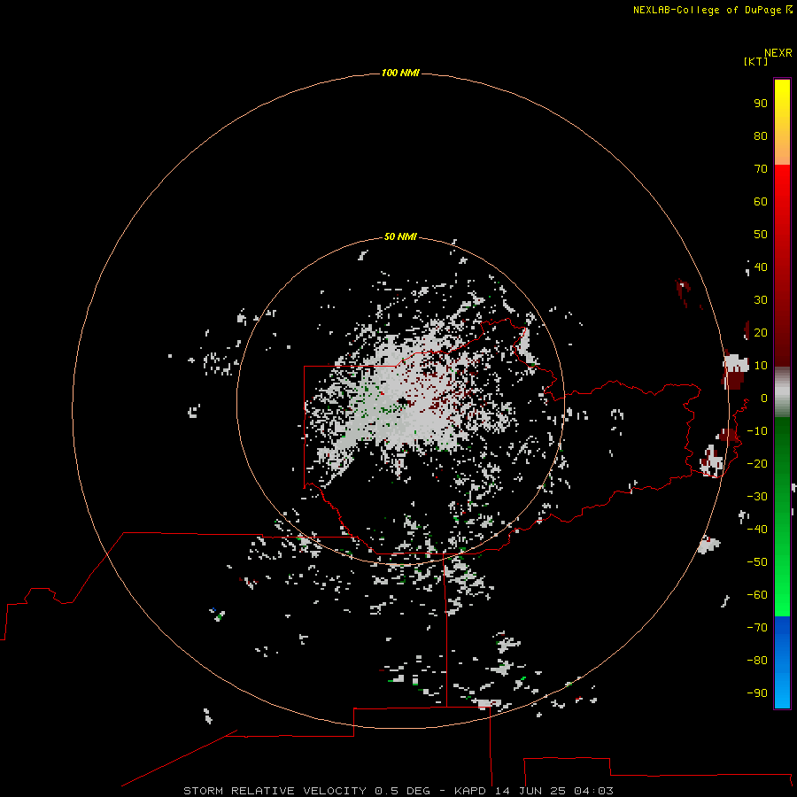Click the -10 value on the velocity scale

click(x=757, y=431)
